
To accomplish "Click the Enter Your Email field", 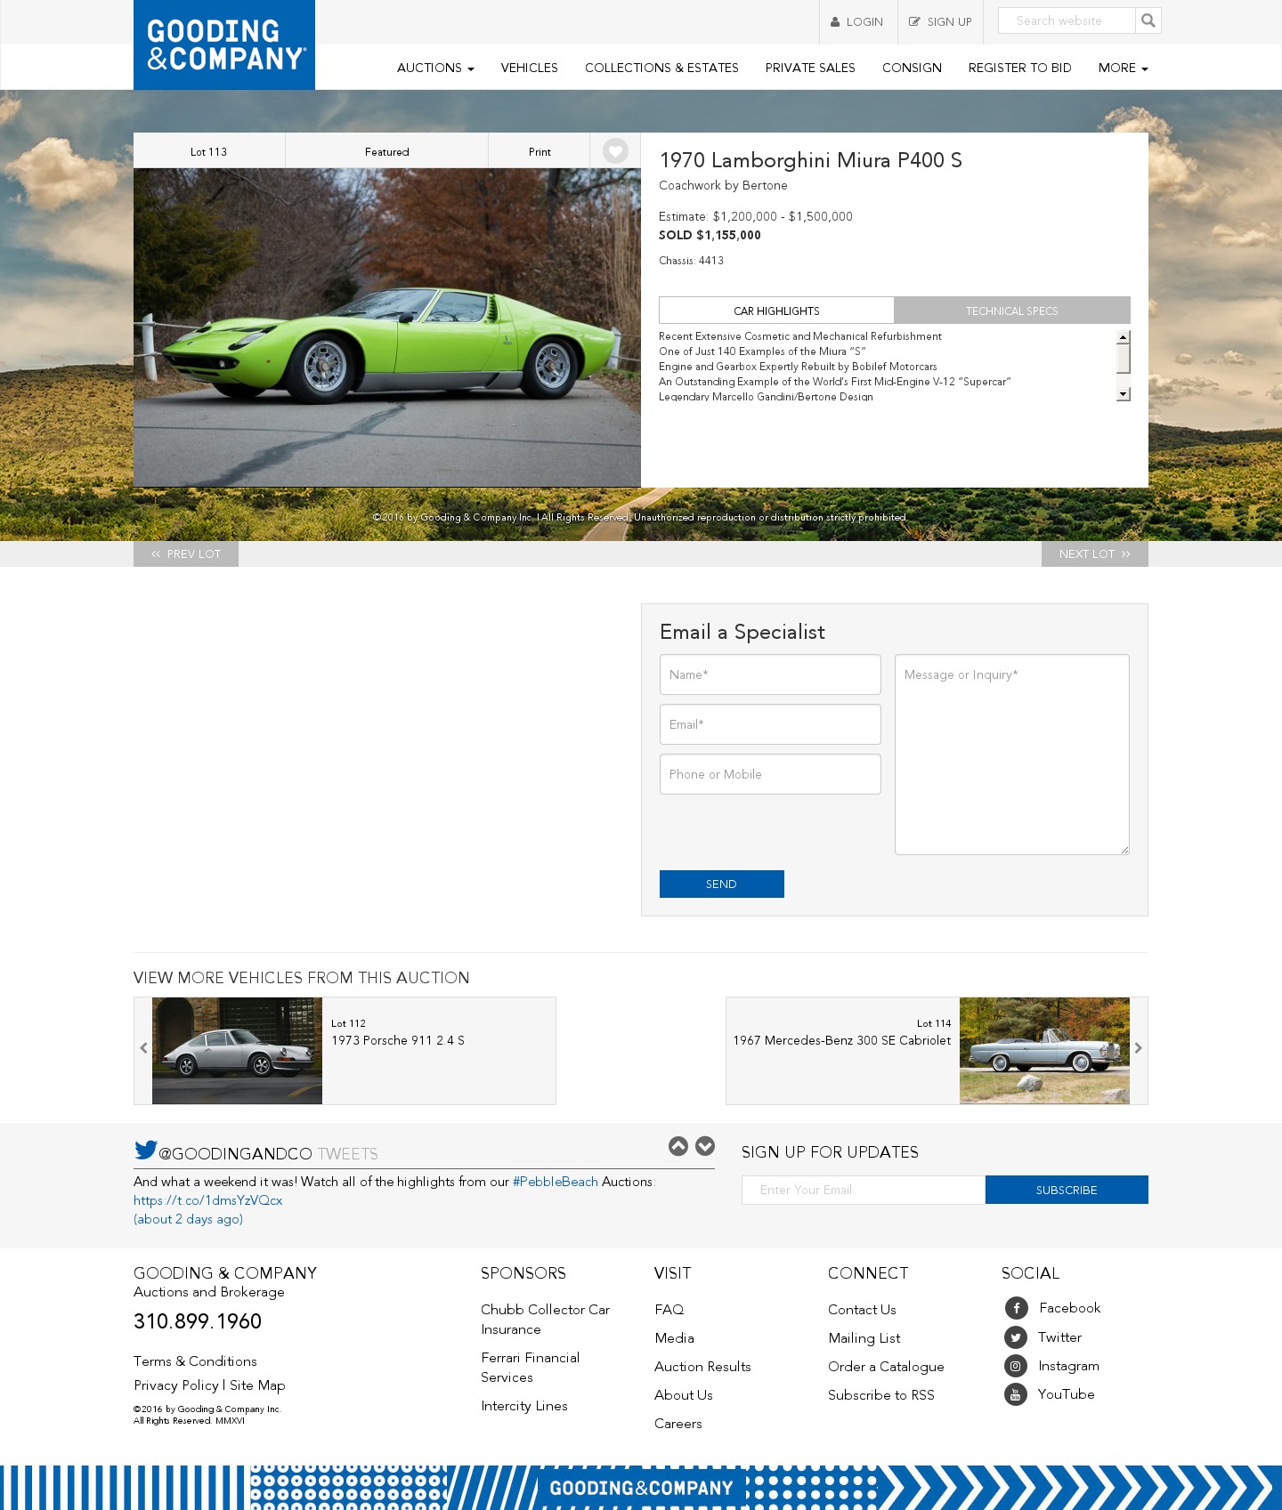I will pos(864,1190).
